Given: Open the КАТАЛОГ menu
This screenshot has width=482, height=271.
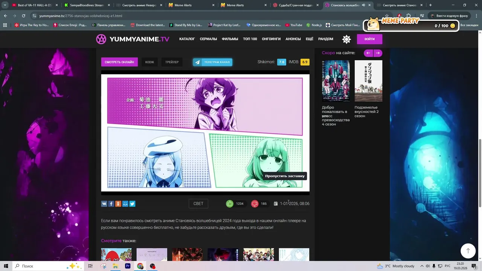Looking at the screenshot, I should (187, 39).
